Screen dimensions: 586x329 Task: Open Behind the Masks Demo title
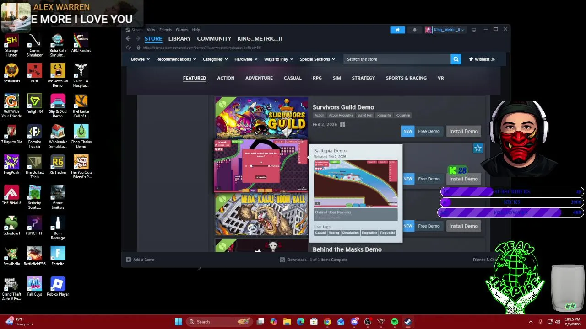coord(347,249)
